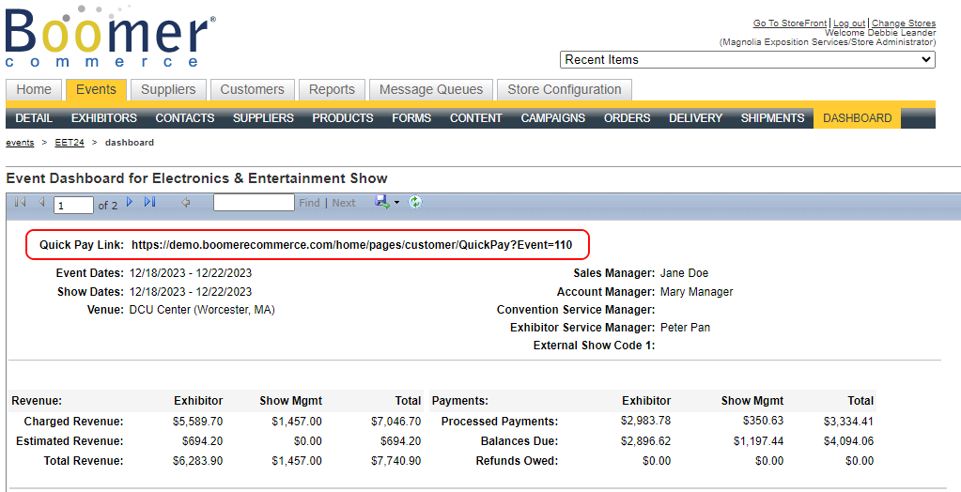Click the current page number field

[73, 205]
